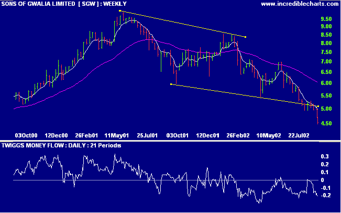Click the 26Feb01 date label
Viewport: 341px width, 213px height.
[86, 135]
